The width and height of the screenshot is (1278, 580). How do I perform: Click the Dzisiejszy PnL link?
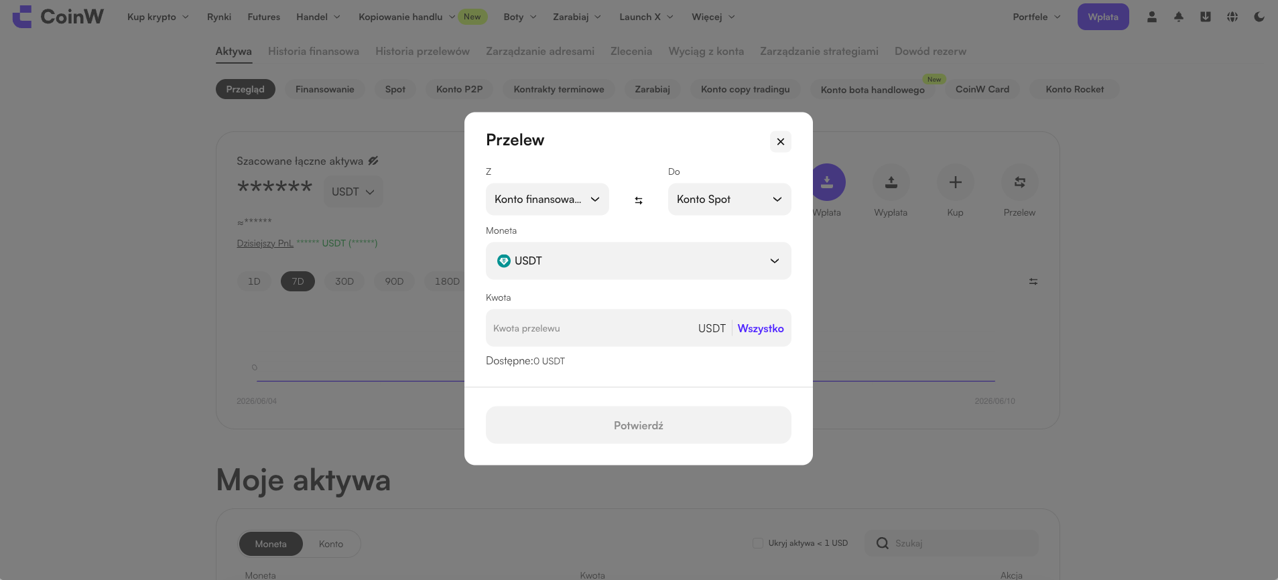coord(265,243)
